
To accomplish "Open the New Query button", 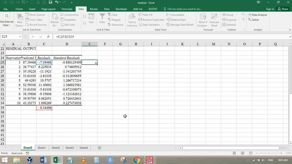I will coord(19,20).
